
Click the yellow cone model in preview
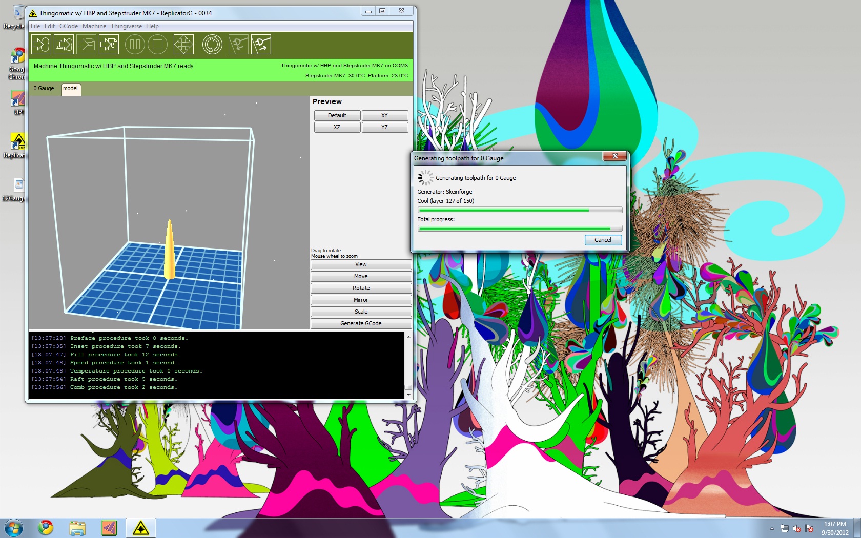pos(170,250)
